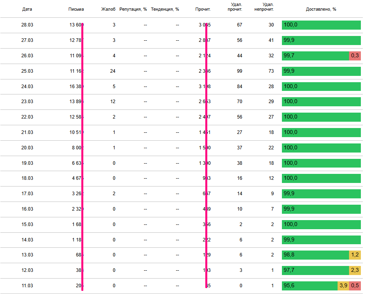Click the complaints value 24
This screenshot has width=366, height=294.
pyautogui.click(x=113, y=71)
